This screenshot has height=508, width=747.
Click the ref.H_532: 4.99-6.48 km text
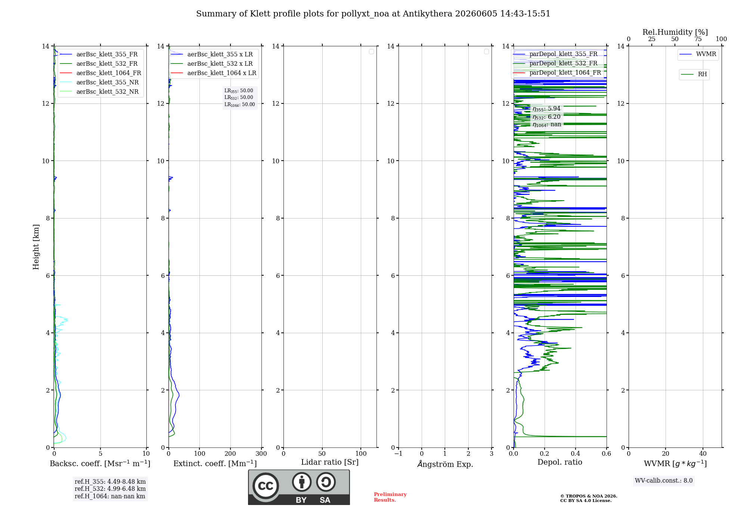coord(110,489)
